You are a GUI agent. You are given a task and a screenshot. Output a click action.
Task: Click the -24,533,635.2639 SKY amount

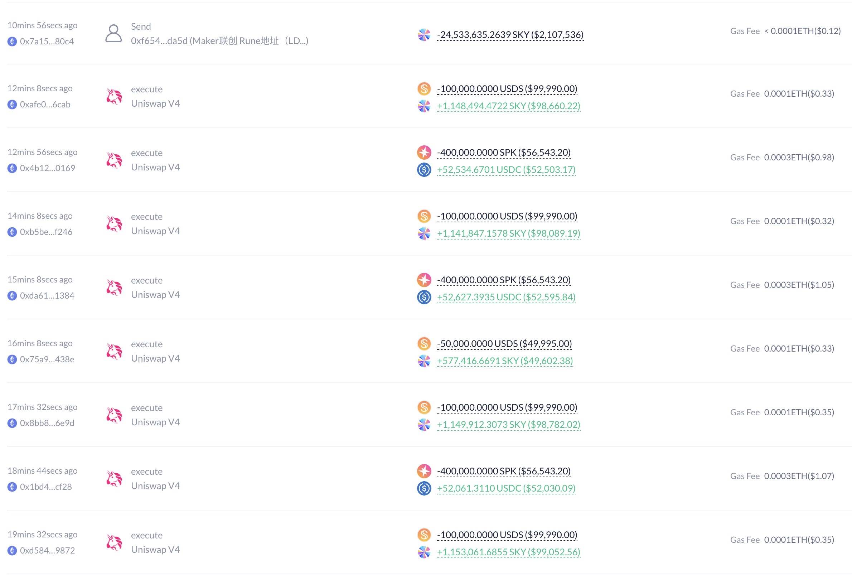point(510,35)
